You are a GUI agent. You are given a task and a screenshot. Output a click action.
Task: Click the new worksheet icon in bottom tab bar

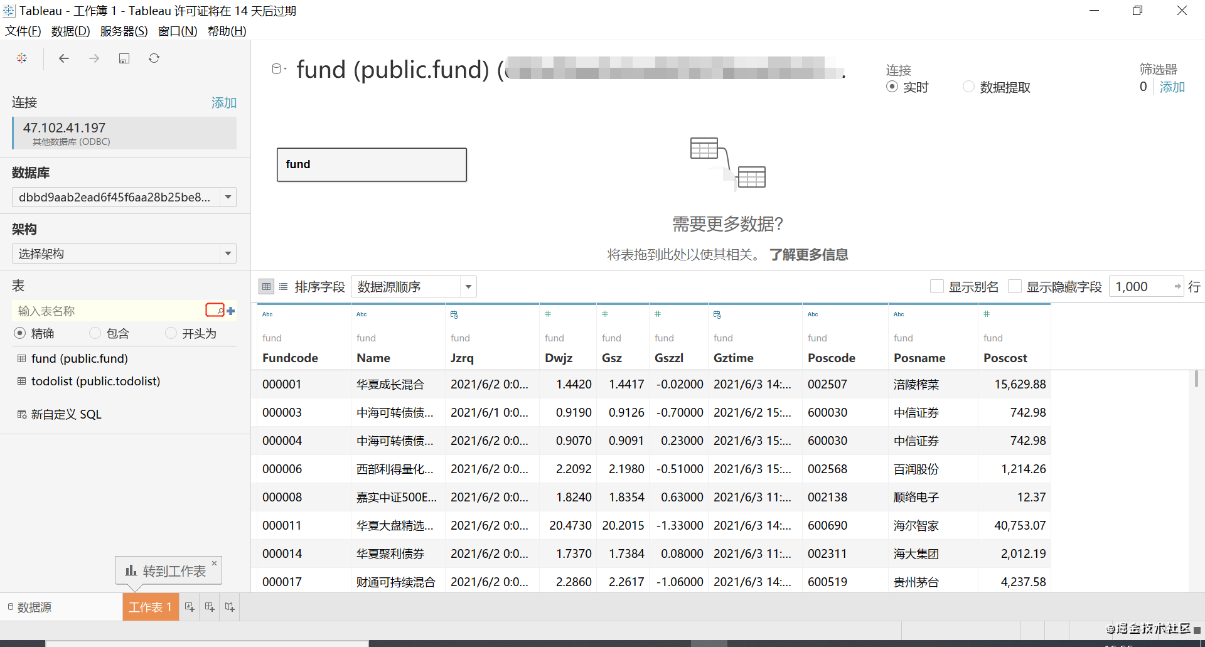pyautogui.click(x=190, y=607)
